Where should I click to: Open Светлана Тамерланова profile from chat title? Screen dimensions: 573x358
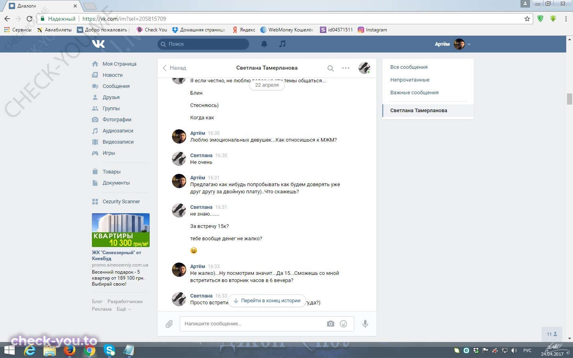click(267, 68)
